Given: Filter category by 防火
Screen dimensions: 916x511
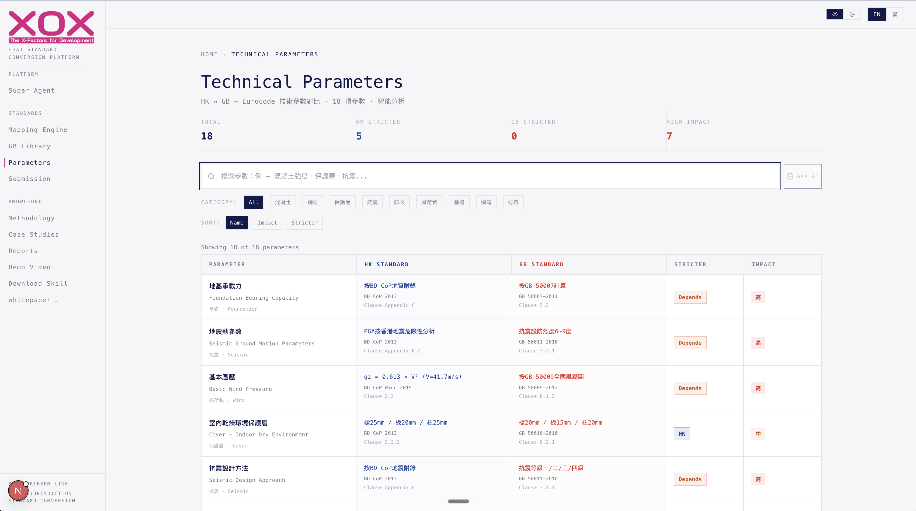Looking at the screenshot, I should pyautogui.click(x=399, y=202).
